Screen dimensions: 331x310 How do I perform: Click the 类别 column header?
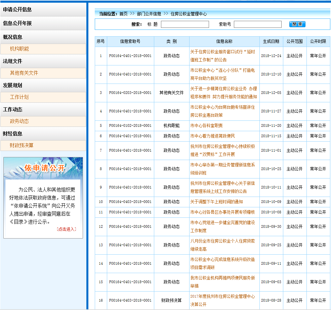click(x=171, y=41)
